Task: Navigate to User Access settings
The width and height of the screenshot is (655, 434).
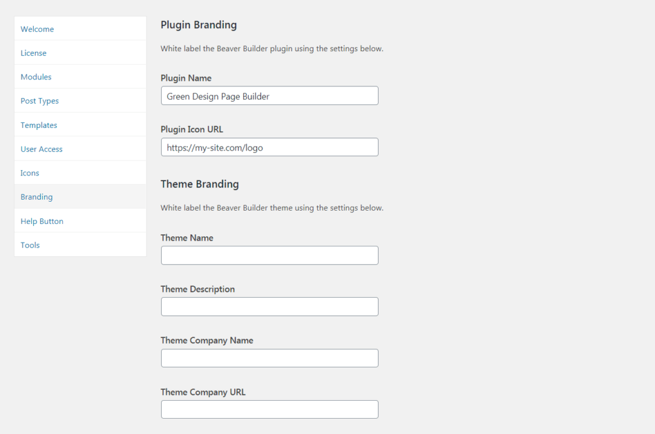Action: coord(41,149)
